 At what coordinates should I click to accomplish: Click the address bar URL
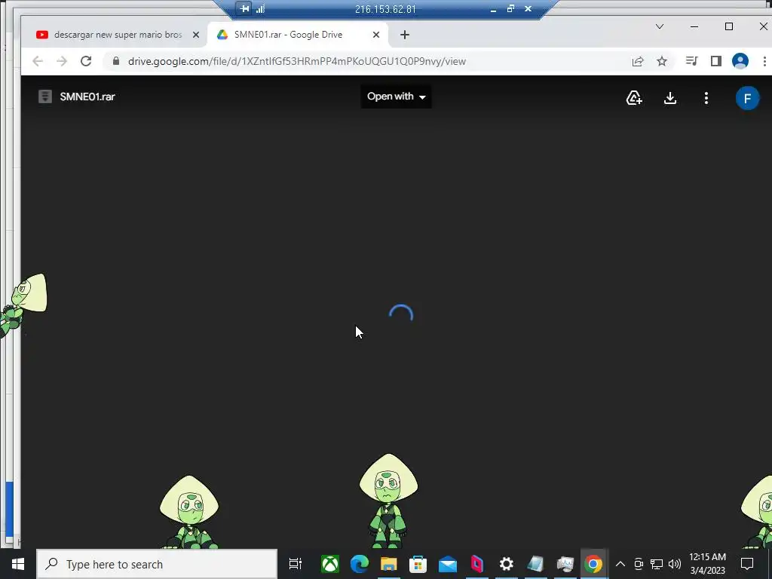(297, 61)
